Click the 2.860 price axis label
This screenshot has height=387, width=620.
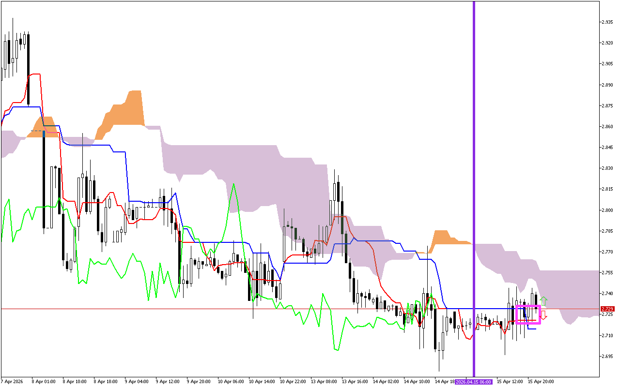(606, 127)
